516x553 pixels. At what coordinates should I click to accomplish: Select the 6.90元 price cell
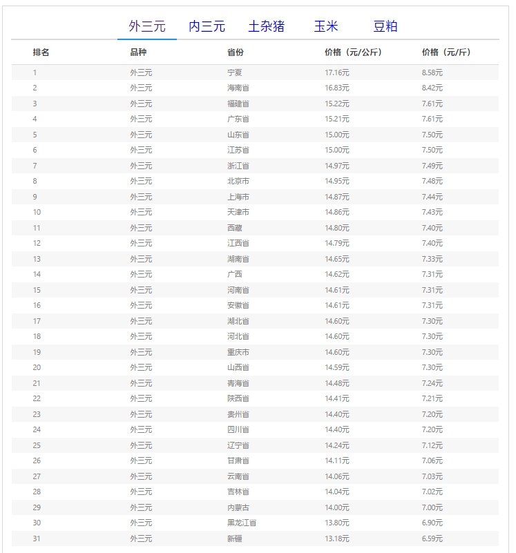pos(432,523)
